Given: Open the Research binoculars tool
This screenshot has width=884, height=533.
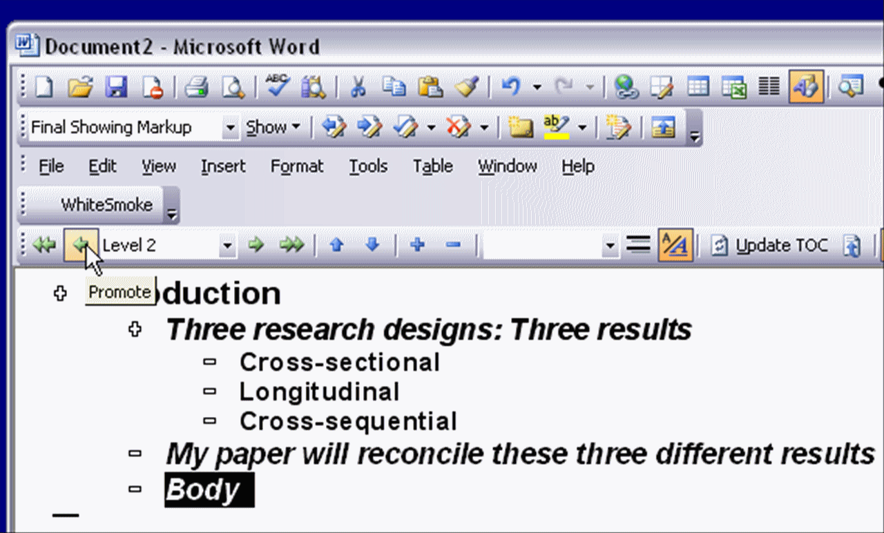Looking at the screenshot, I should [314, 87].
